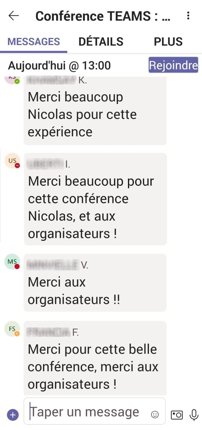Switch to the DÉTAILS tab
This screenshot has height=430, width=202.
(101, 42)
